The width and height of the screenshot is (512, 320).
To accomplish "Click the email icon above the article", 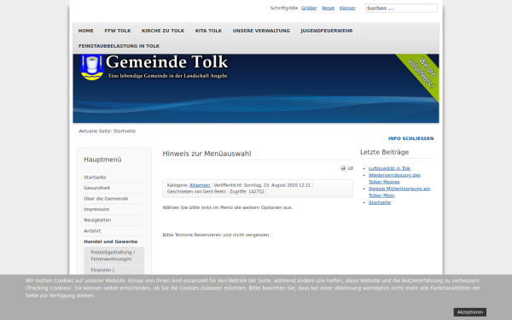I will 350,168.
